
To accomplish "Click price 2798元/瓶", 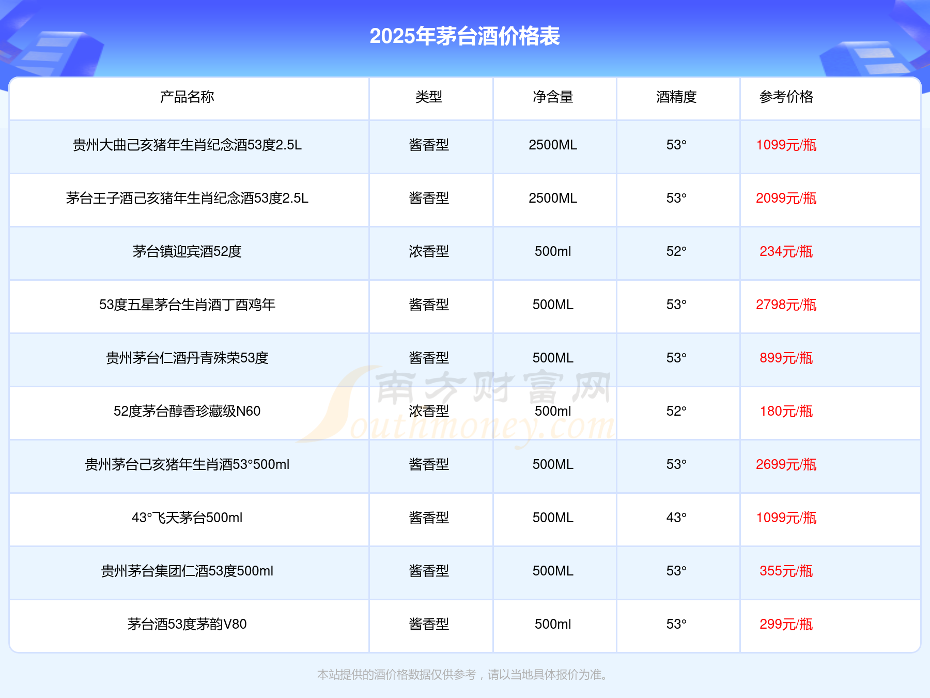I will (786, 305).
